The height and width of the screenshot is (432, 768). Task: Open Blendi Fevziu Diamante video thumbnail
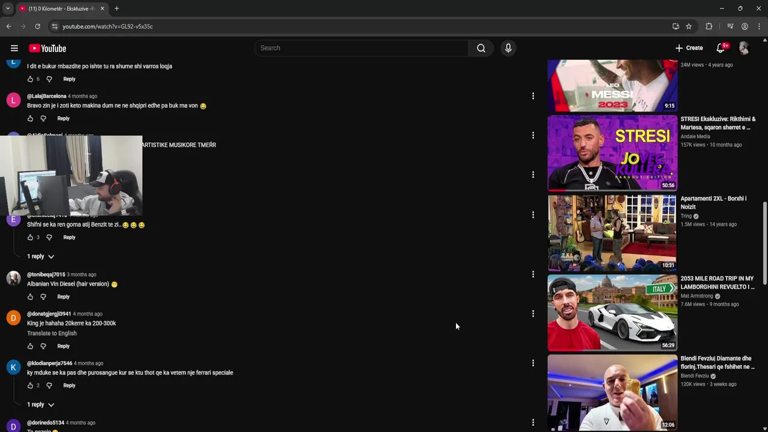[x=612, y=392]
